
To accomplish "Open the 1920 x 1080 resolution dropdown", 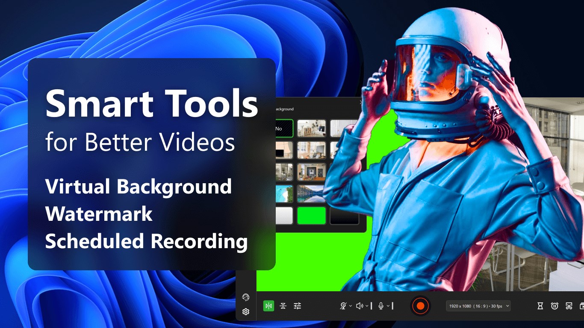I will (x=478, y=306).
